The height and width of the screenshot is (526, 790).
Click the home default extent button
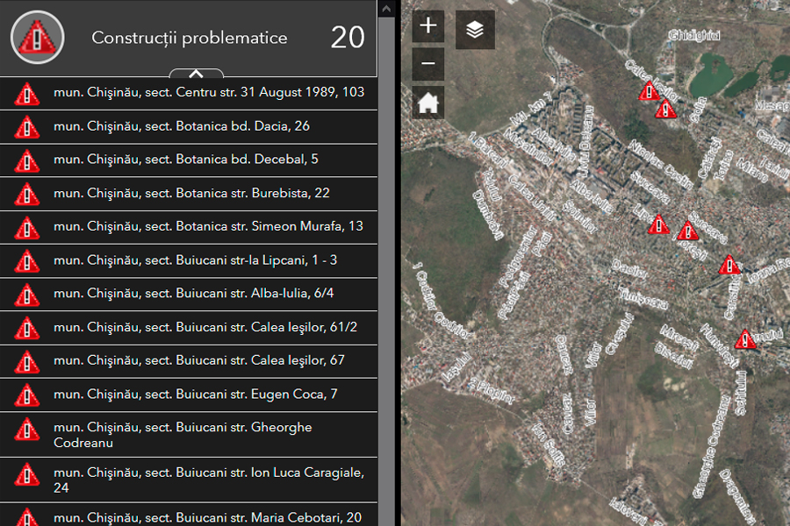click(x=428, y=103)
